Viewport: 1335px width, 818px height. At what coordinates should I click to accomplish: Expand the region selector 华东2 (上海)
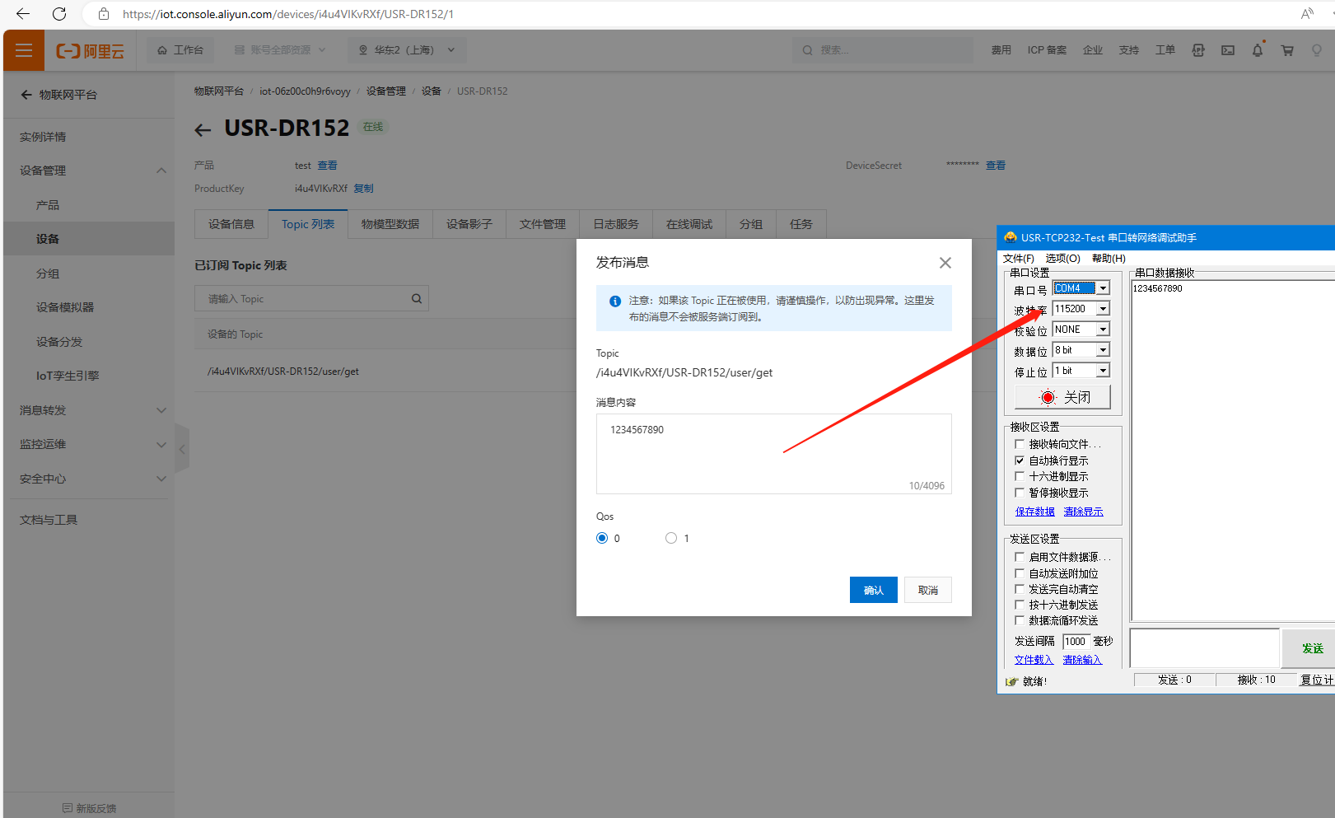coord(407,50)
